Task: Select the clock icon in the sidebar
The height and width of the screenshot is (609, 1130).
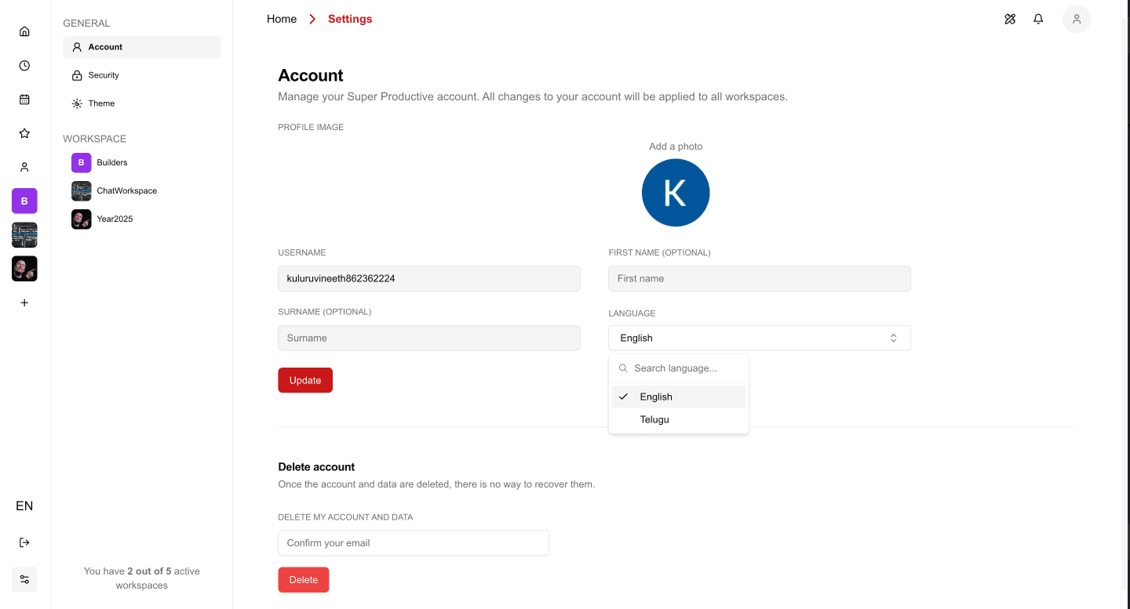Action: 24,65
